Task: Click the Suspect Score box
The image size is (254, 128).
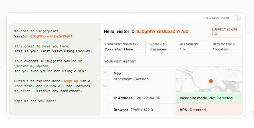Action: (225, 31)
